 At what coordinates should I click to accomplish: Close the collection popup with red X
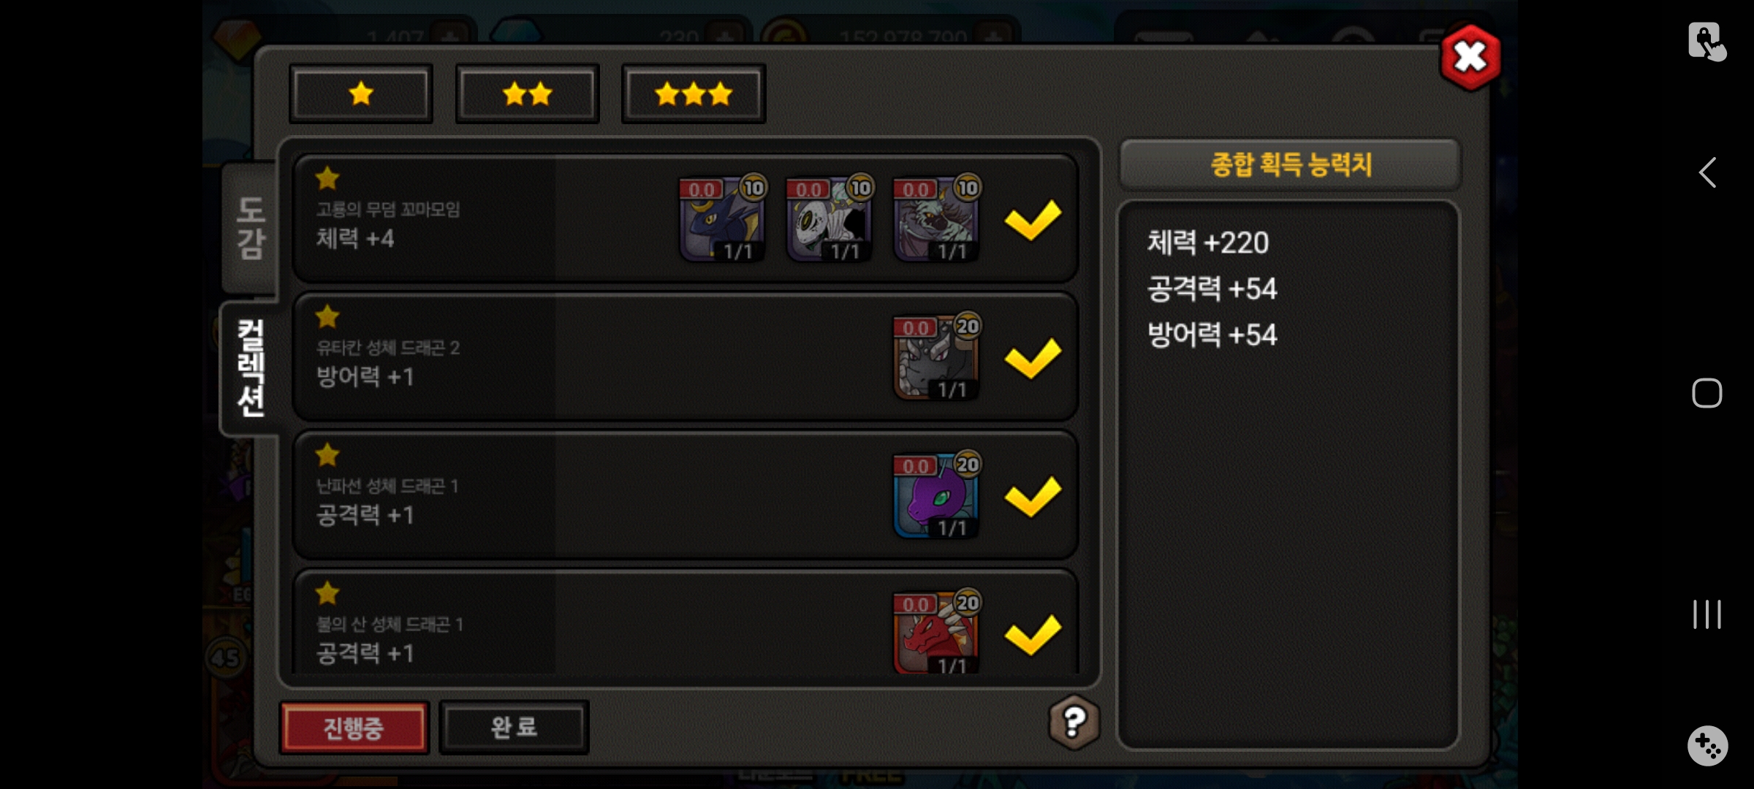[1470, 57]
